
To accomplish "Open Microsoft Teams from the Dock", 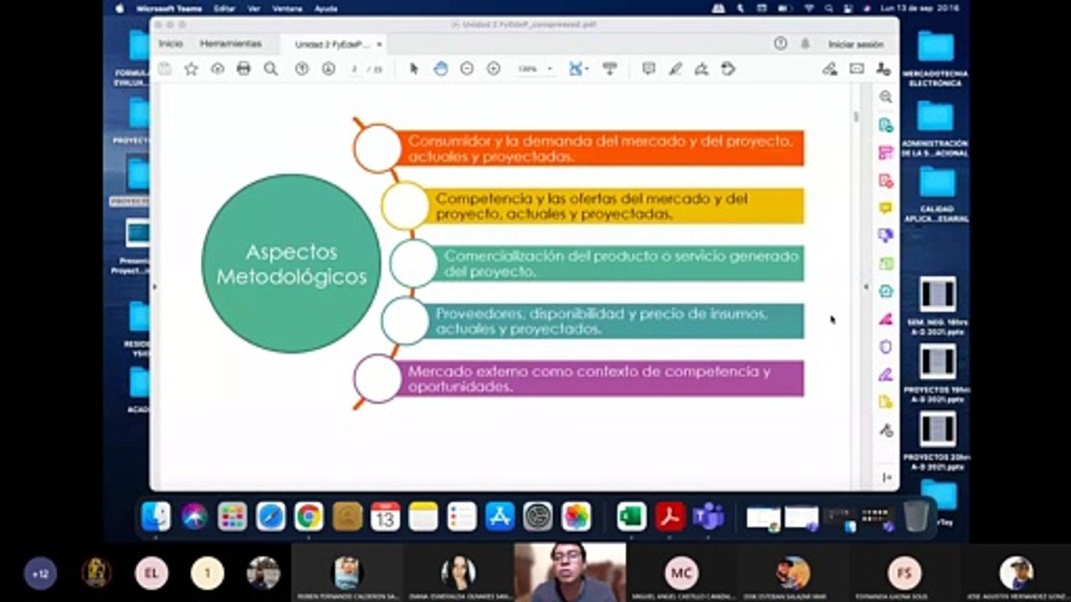I will [709, 516].
